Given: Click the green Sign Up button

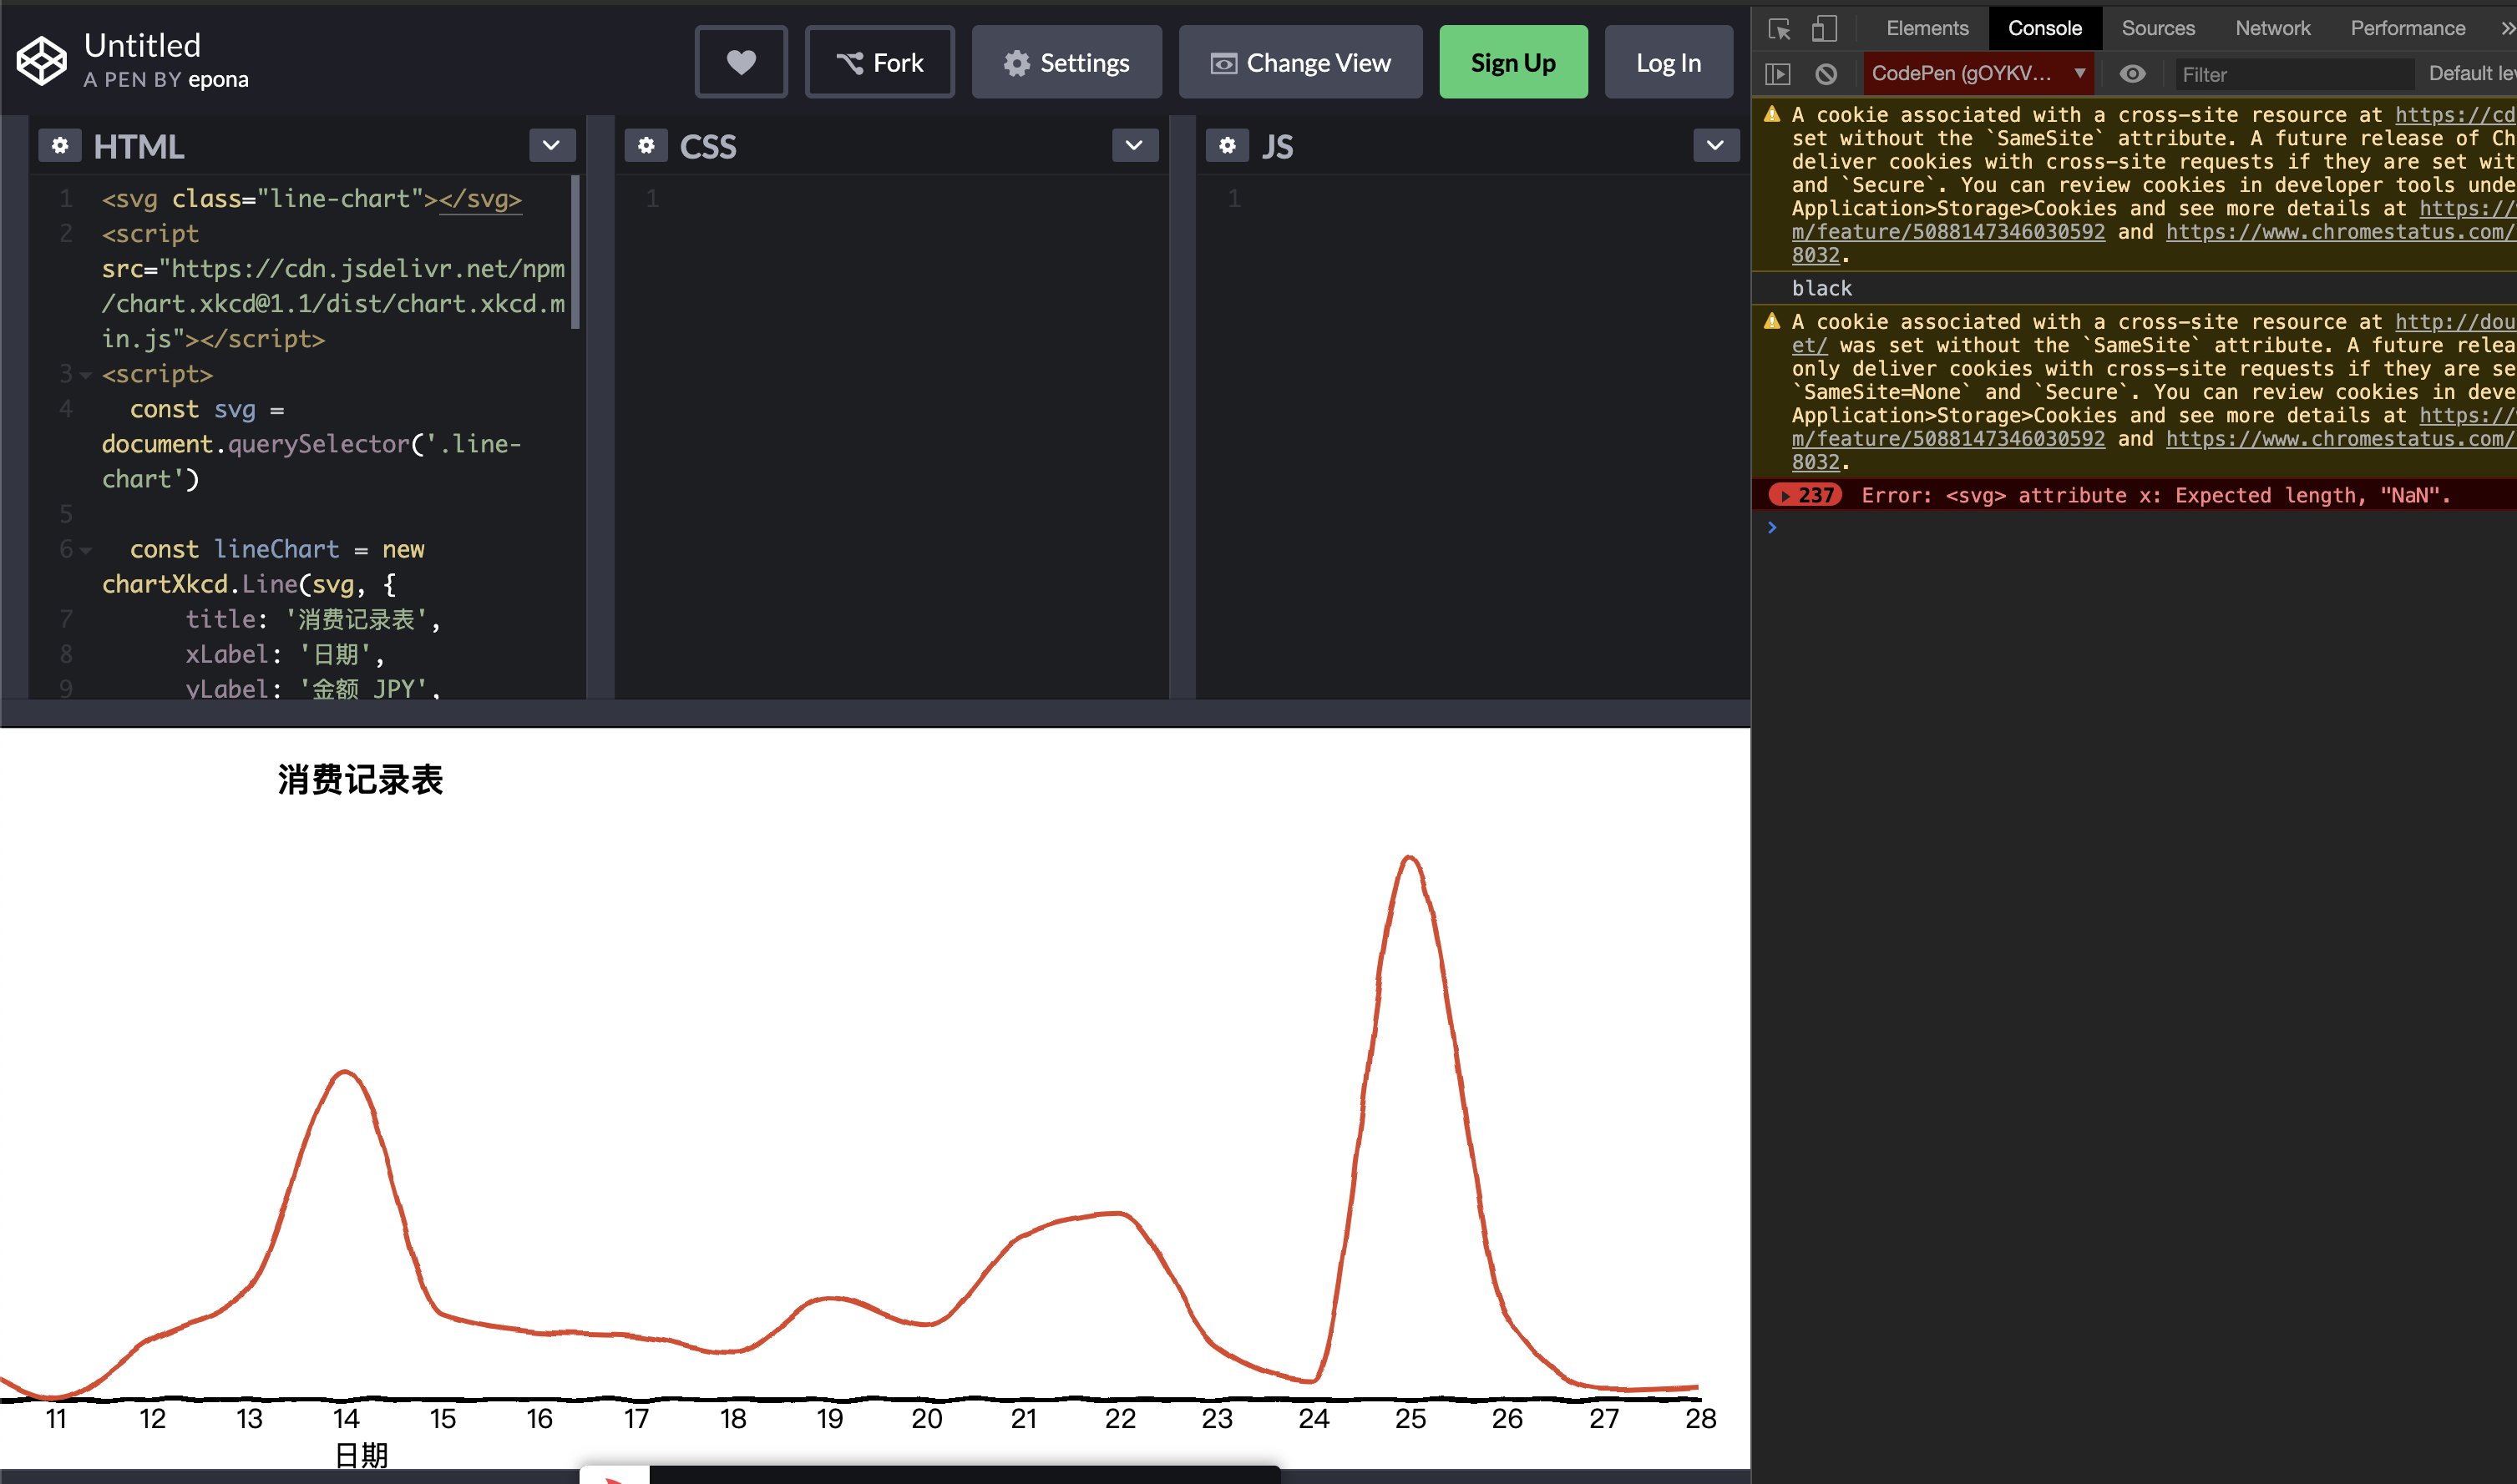Looking at the screenshot, I should coord(1512,62).
